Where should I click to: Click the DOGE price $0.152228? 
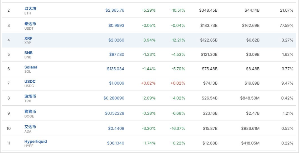tap(115, 113)
